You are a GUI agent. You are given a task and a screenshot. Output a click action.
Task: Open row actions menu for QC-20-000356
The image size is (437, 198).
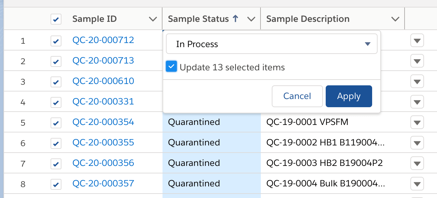(x=417, y=164)
